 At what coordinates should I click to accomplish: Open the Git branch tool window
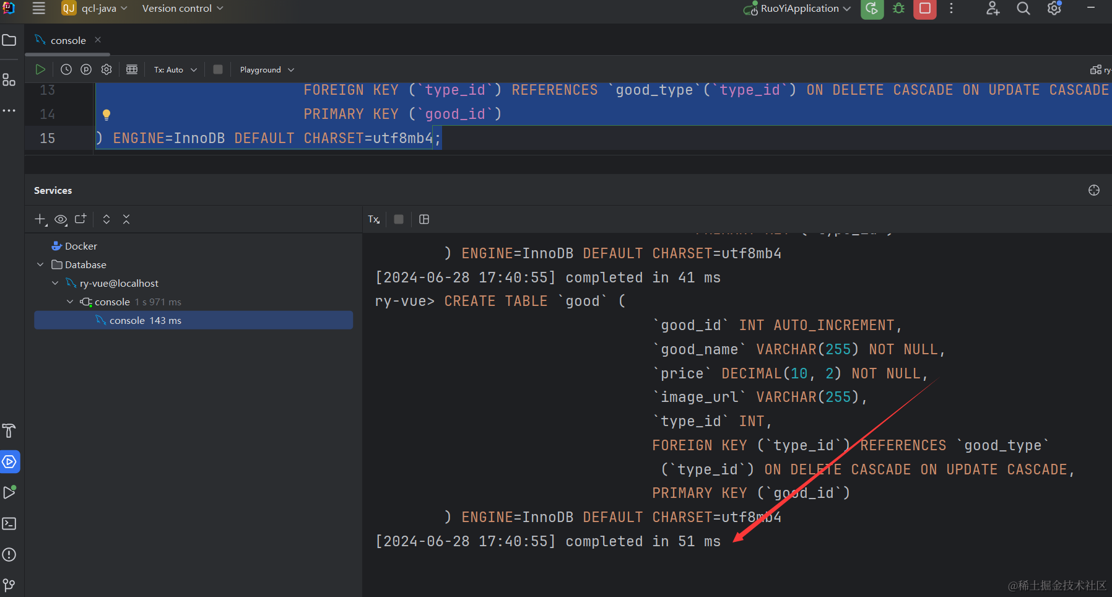click(x=9, y=585)
